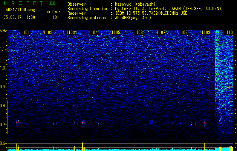The height and width of the screenshot is (151, 237).
Task: Click the 0.8 kHz axis label
Action: coord(3,106)
